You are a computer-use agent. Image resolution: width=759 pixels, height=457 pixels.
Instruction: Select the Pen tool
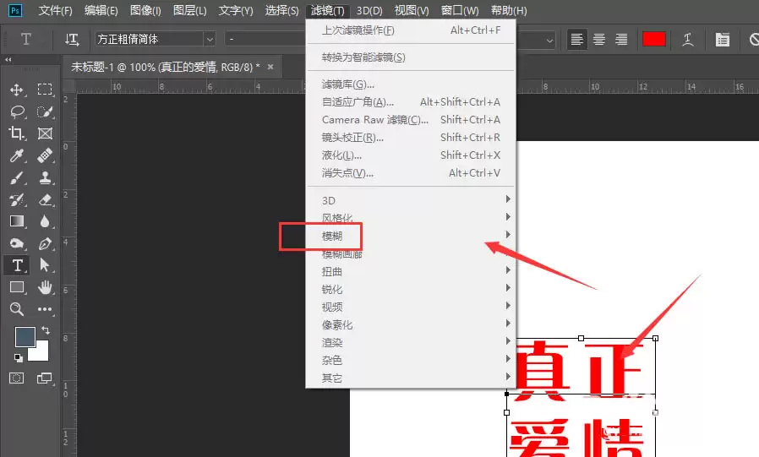[x=45, y=244]
